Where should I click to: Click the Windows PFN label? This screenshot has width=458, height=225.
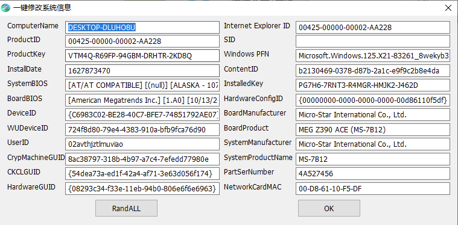[247, 54]
